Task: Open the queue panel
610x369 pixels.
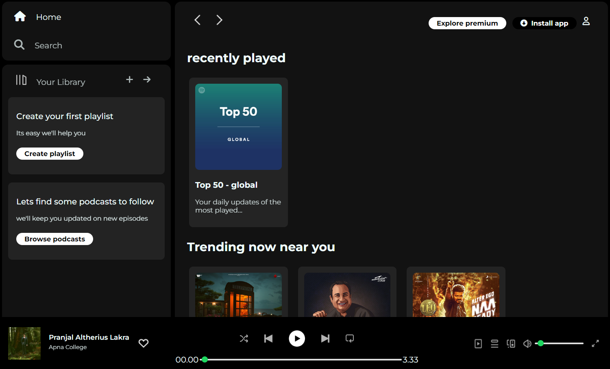Action: [x=495, y=343]
